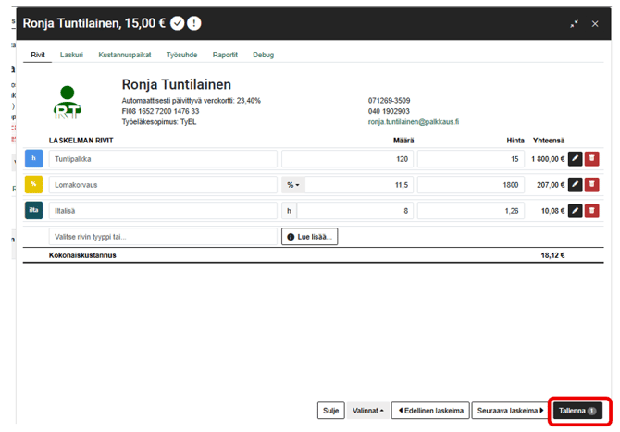
Task: Switch to the Laskuri tab
Action: click(x=71, y=55)
